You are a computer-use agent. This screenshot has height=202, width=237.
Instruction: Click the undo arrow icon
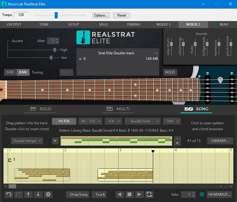point(9,194)
